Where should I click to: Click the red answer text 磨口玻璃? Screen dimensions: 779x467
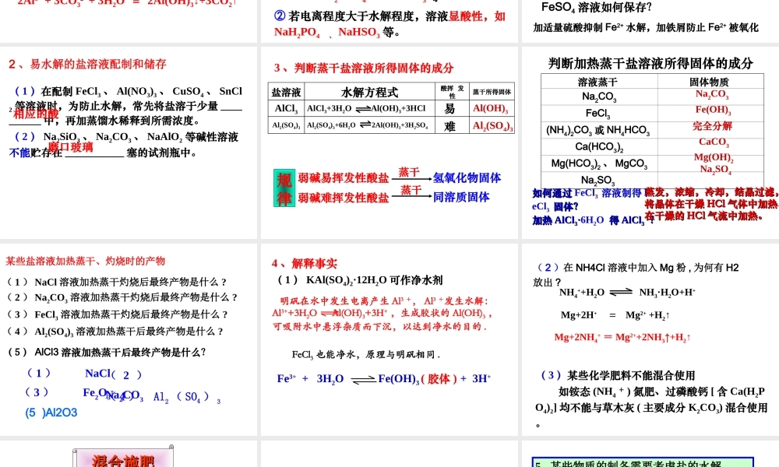coord(71,147)
